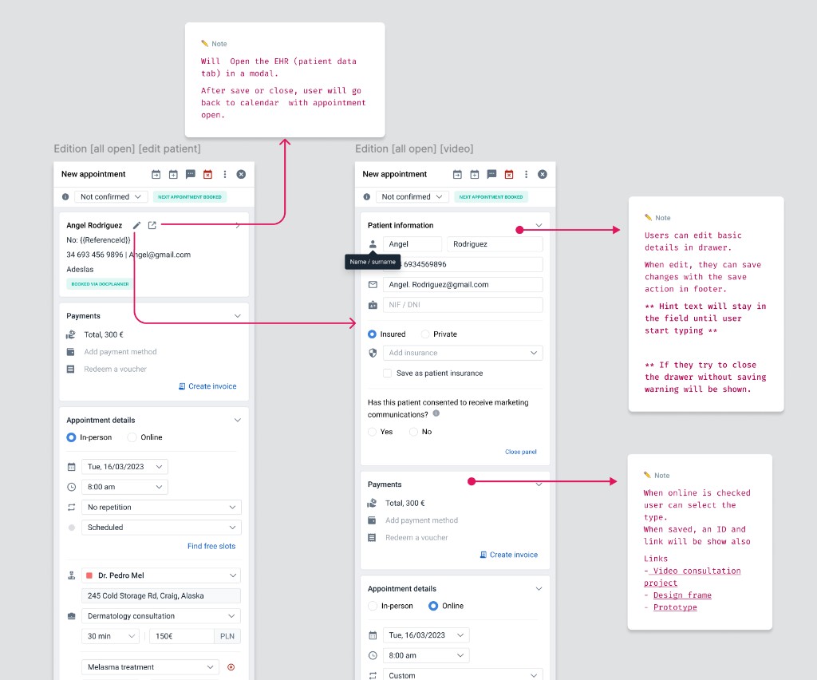Open the Scheduled status dropdown
The height and width of the screenshot is (680, 817).
161,528
